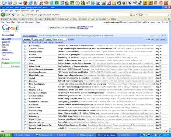
Task: Click the RSS feed icon in address bar
Action: [131, 15]
